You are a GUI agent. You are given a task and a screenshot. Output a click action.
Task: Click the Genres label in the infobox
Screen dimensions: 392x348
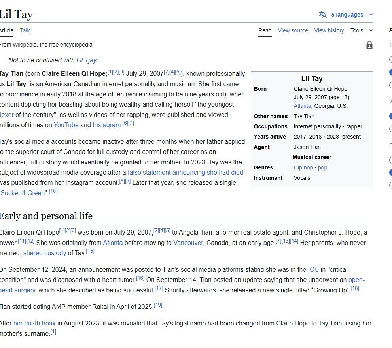[x=263, y=167]
